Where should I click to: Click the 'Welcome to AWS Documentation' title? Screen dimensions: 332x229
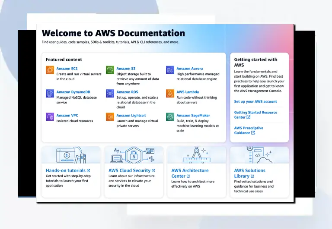pyautogui.click(x=113, y=33)
